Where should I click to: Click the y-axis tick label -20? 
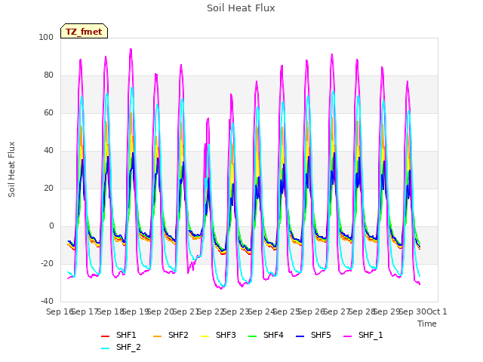(47, 264)
